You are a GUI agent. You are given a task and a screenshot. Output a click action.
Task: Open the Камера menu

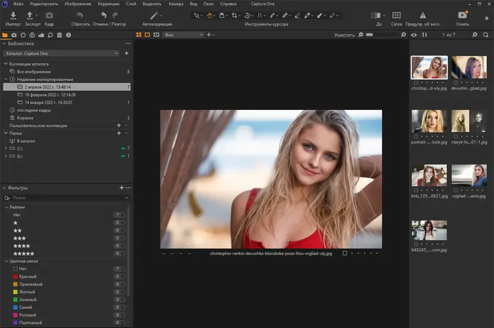[x=176, y=4]
